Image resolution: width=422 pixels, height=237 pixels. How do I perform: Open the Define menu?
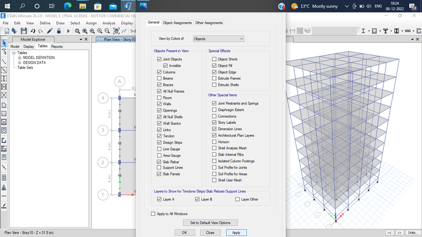(x=45, y=23)
